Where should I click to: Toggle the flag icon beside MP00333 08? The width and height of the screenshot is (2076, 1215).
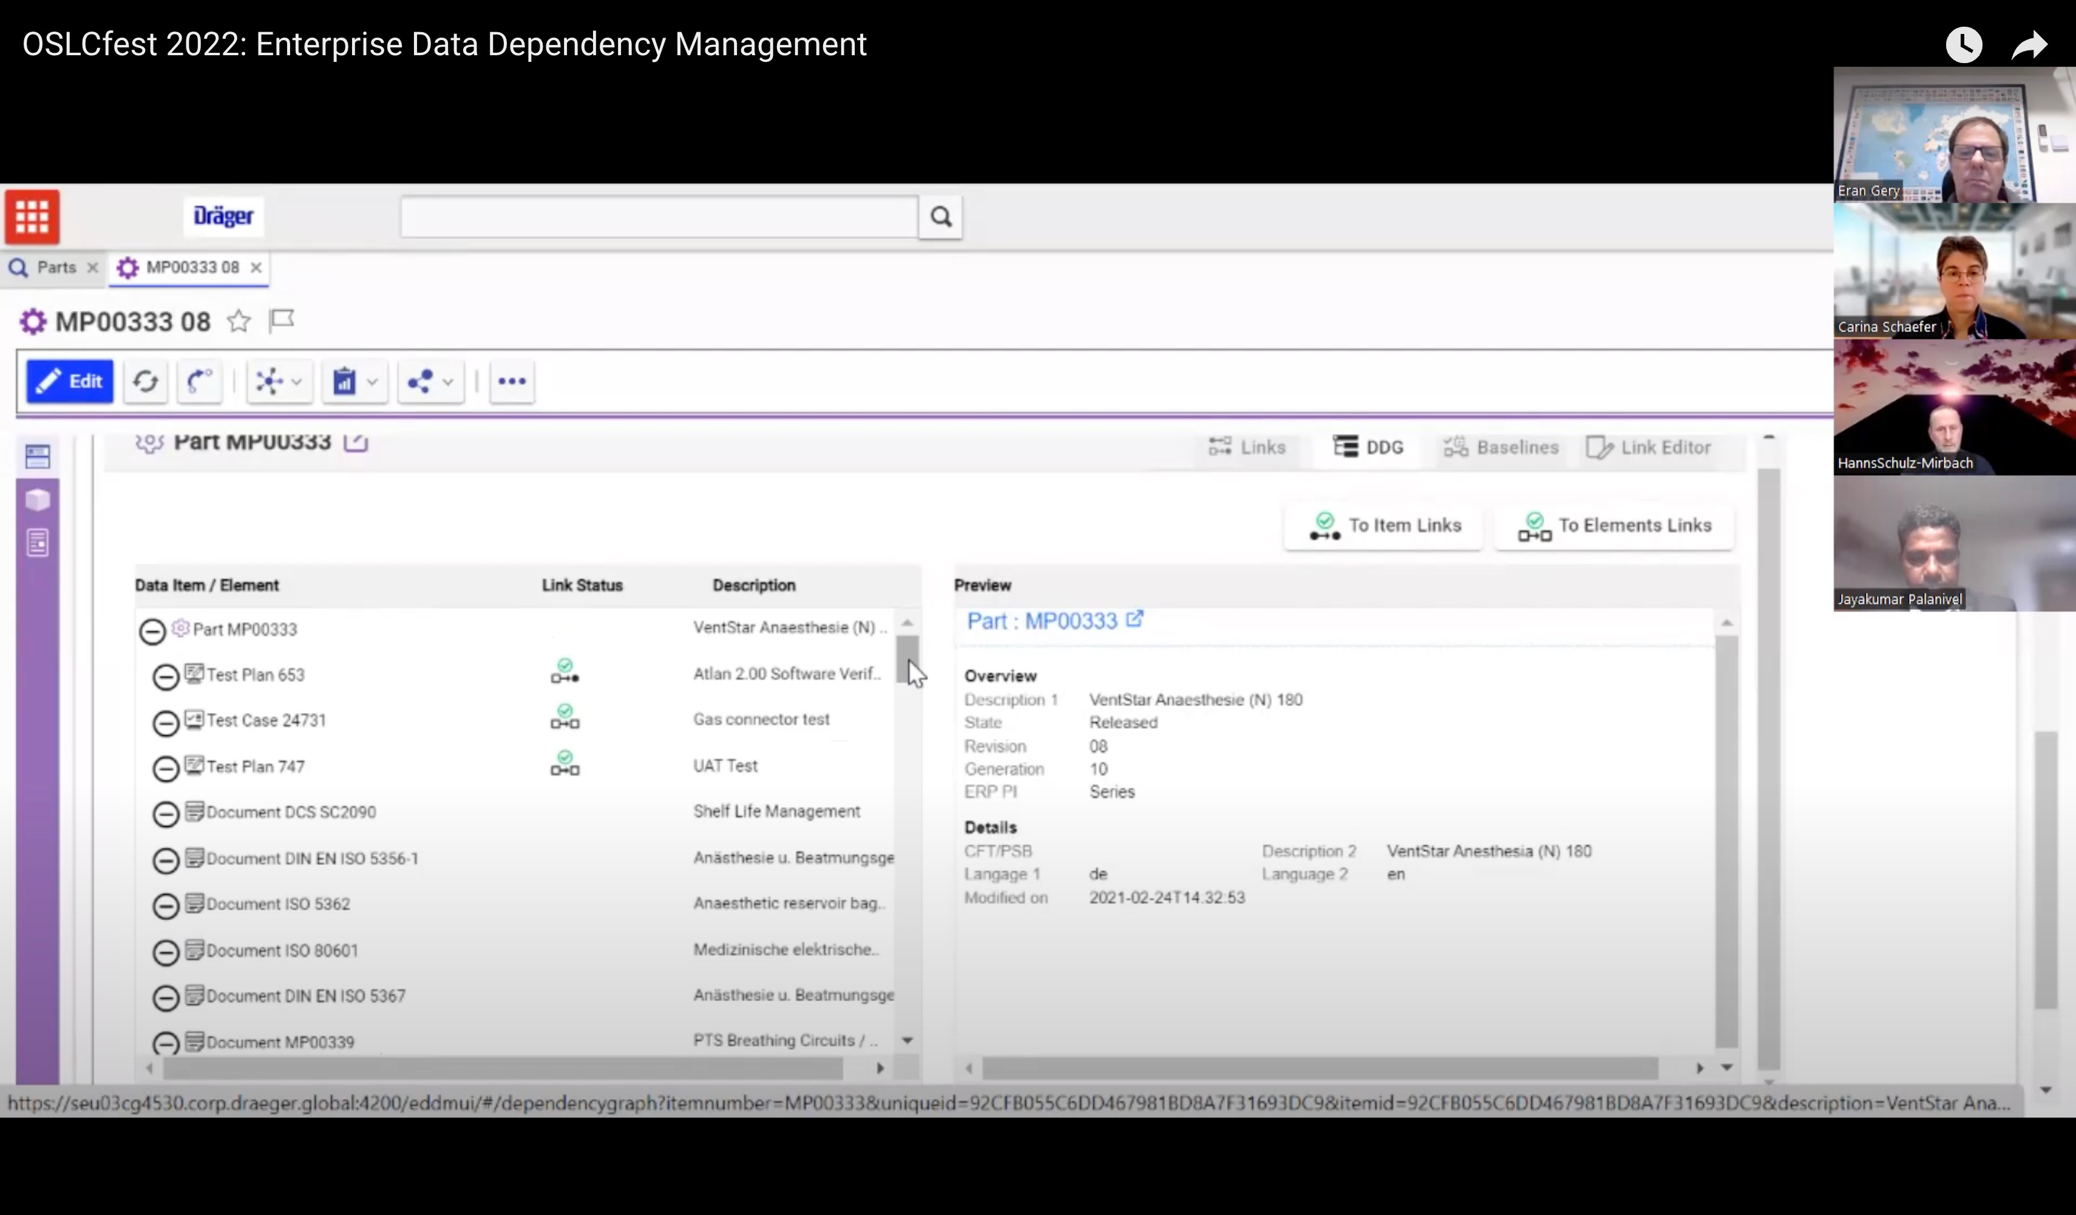coord(282,320)
